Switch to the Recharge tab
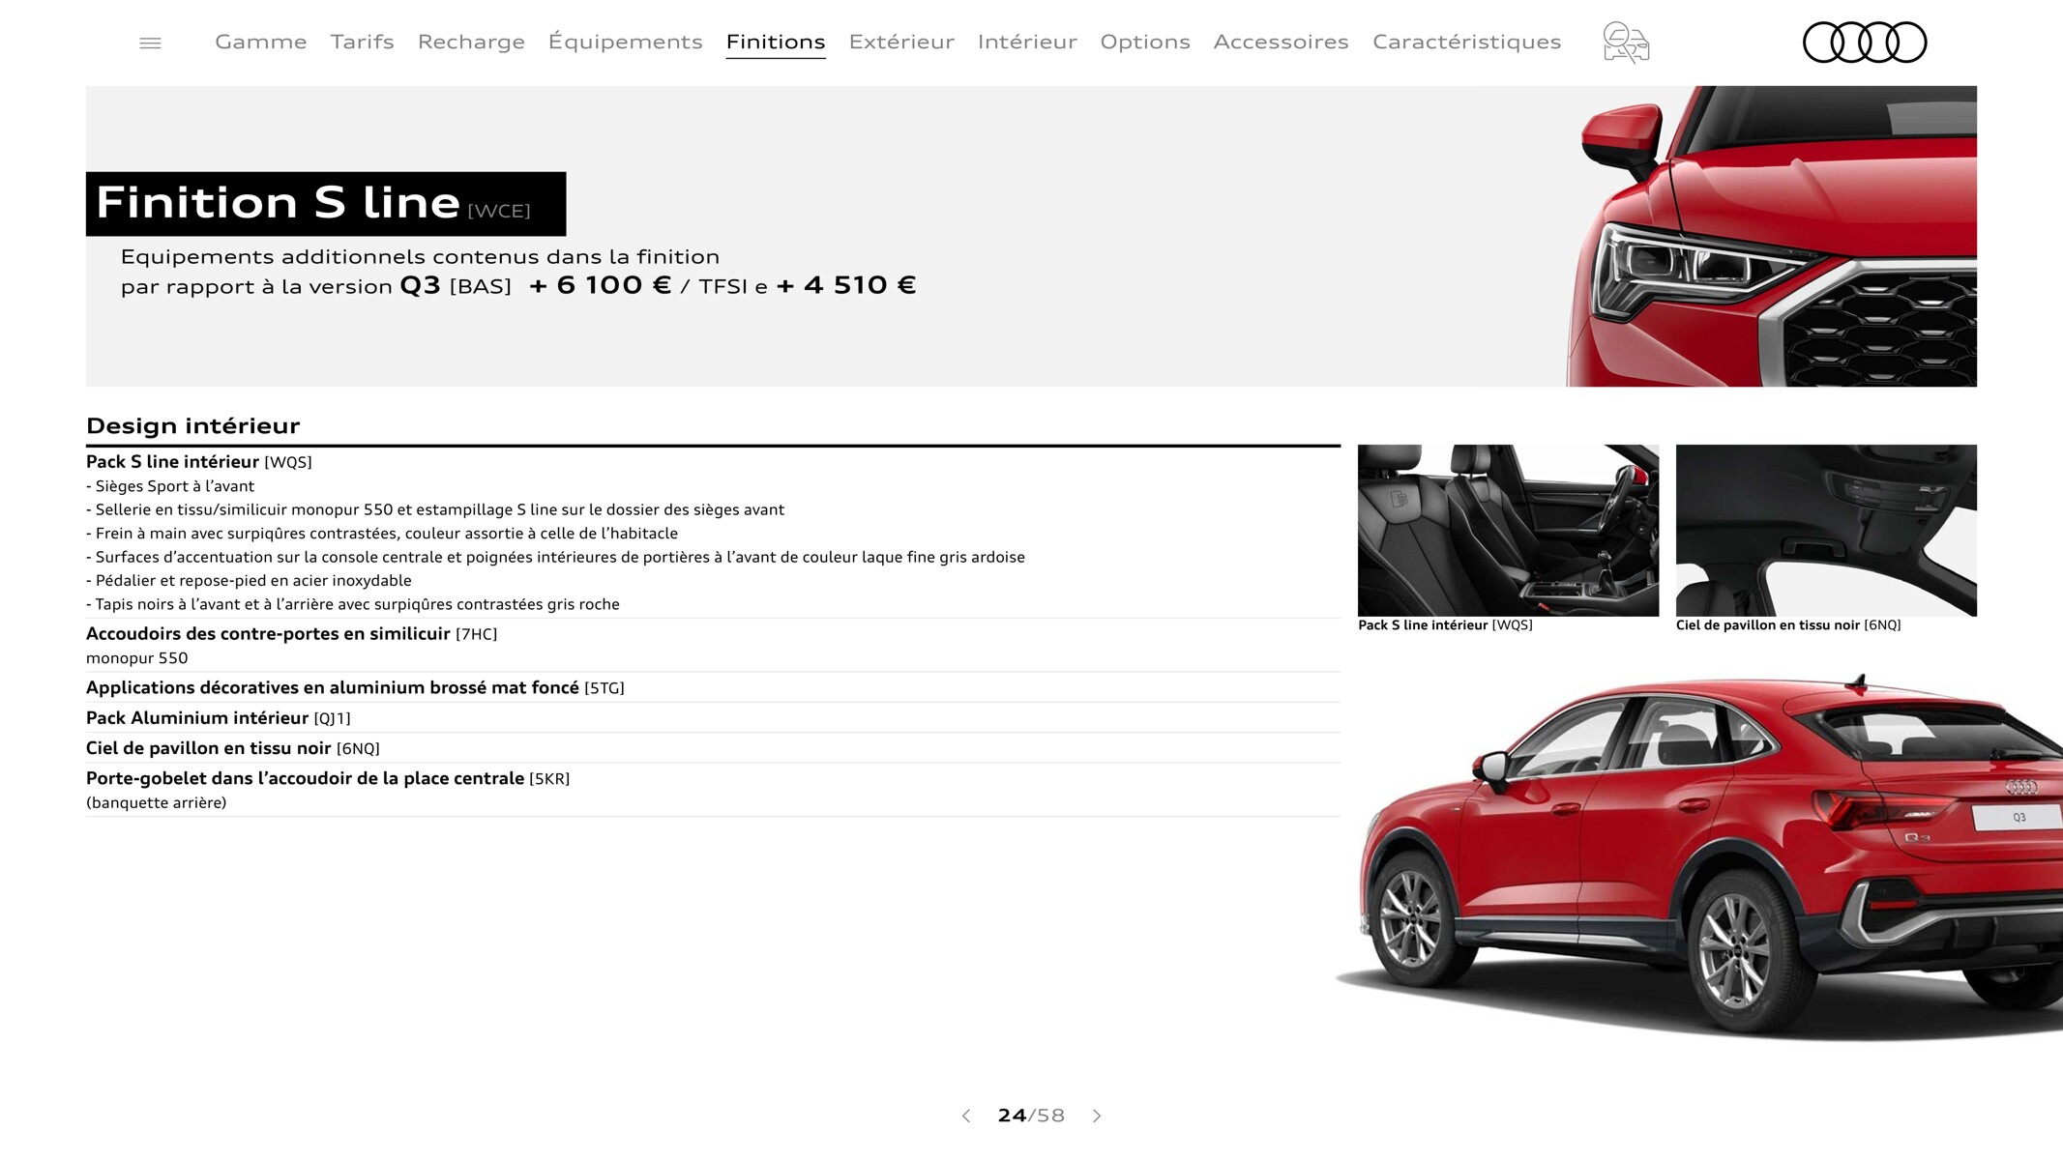 471,42
